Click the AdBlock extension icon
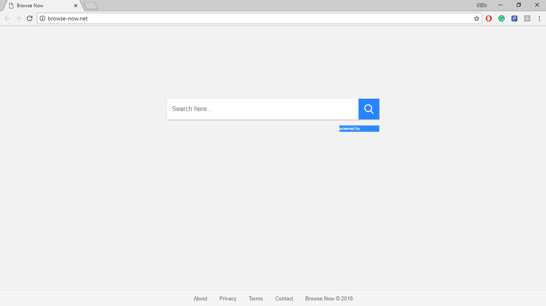 click(489, 18)
